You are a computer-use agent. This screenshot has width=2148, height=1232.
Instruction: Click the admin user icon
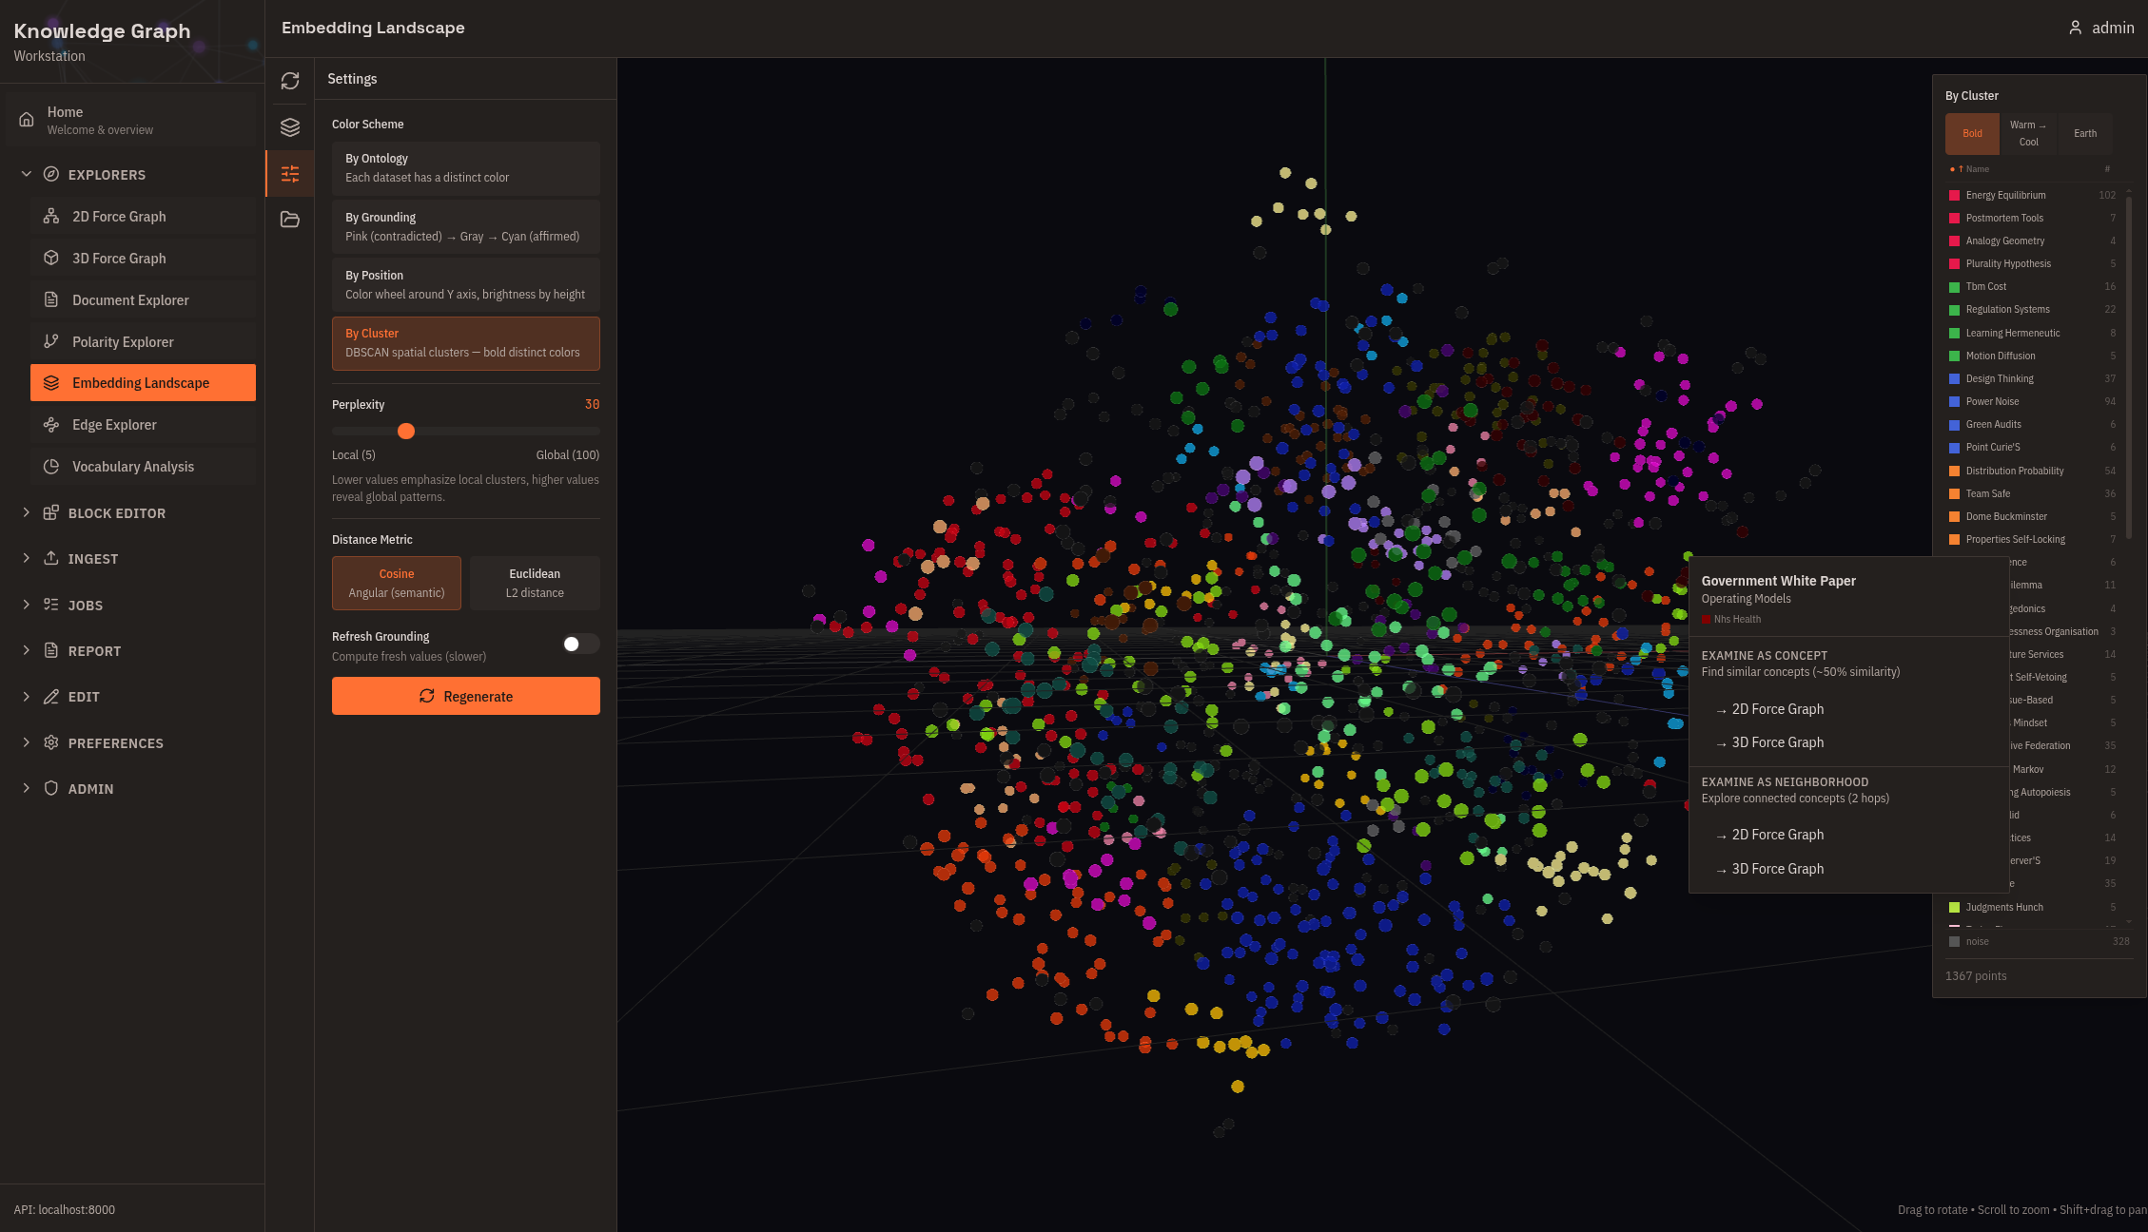tap(2075, 28)
